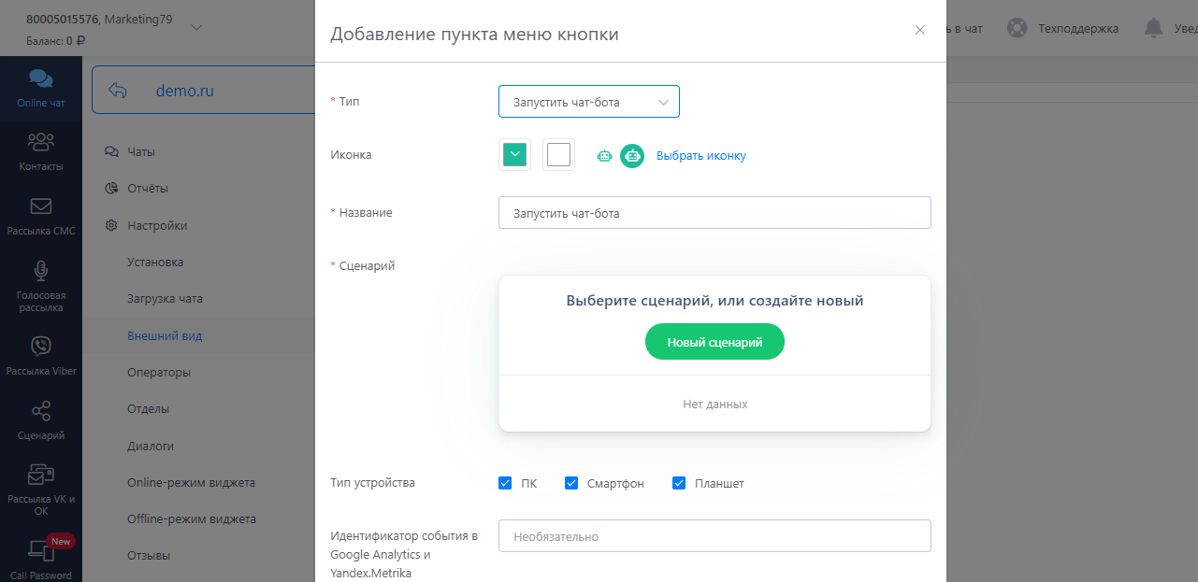Select the outline robot icon

605,156
